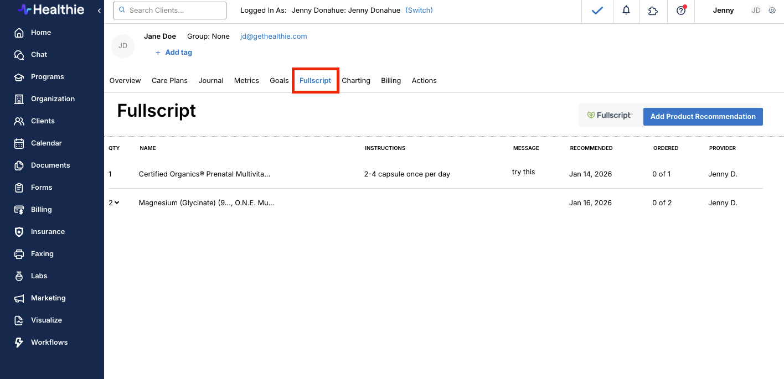Switch to the Journal tab
784x379 pixels.
(211, 81)
